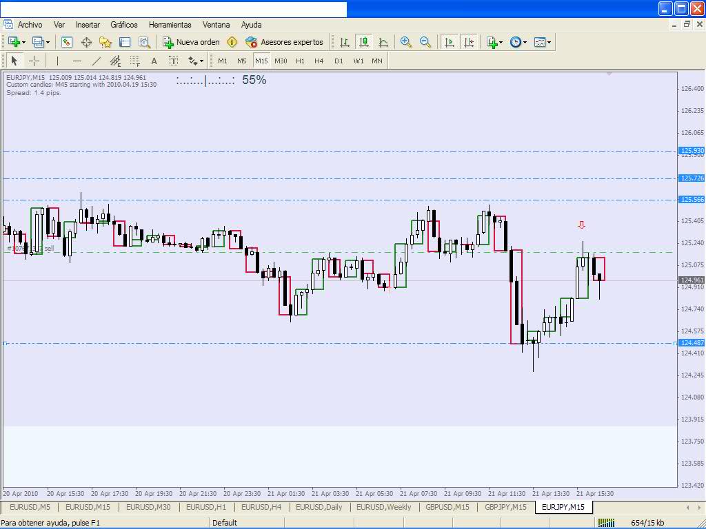Set timeframe to D1
The height and width of the screenshot is (529, 706).
[x=339, y=61]
